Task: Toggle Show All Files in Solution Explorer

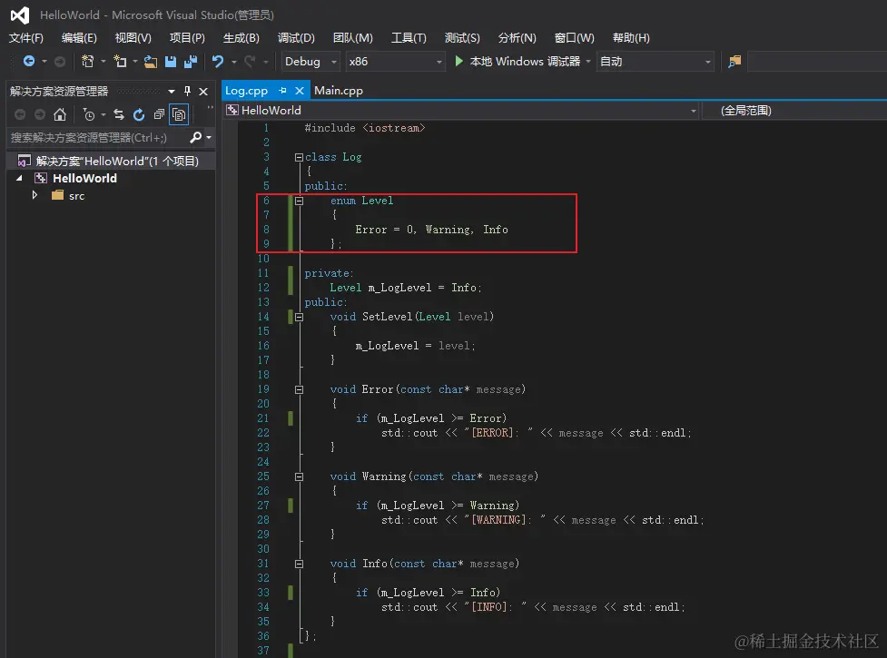Action: (179, 114)
